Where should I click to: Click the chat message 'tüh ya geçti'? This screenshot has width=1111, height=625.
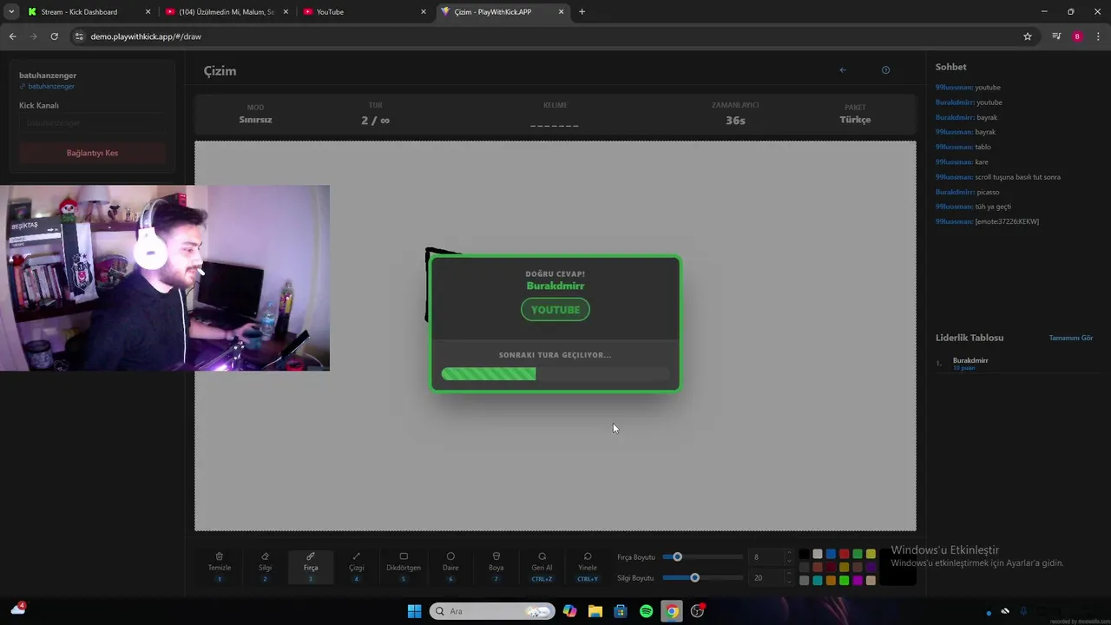[993, 207]
